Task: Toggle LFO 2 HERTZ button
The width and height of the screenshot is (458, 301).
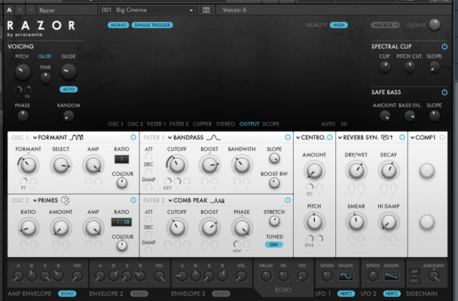Action: (x=392, y=293)
